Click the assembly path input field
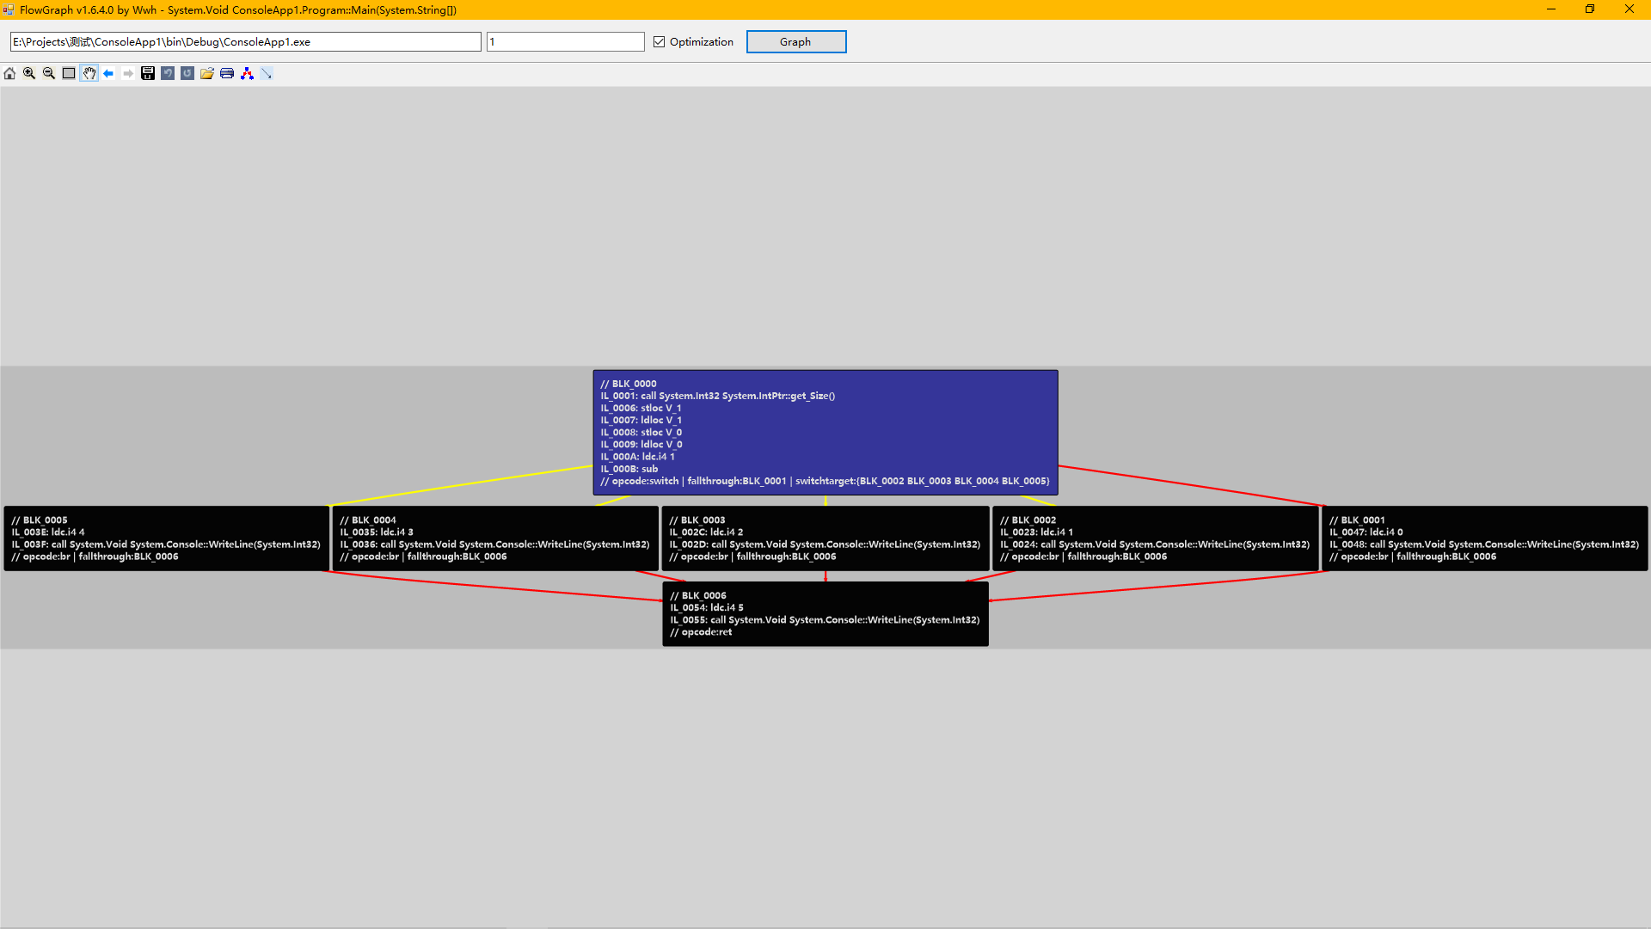Screen dimensions: 1651x929 tap(245, 42)
